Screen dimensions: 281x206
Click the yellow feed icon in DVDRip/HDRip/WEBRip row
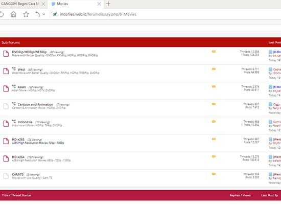[x=214, y=52]
